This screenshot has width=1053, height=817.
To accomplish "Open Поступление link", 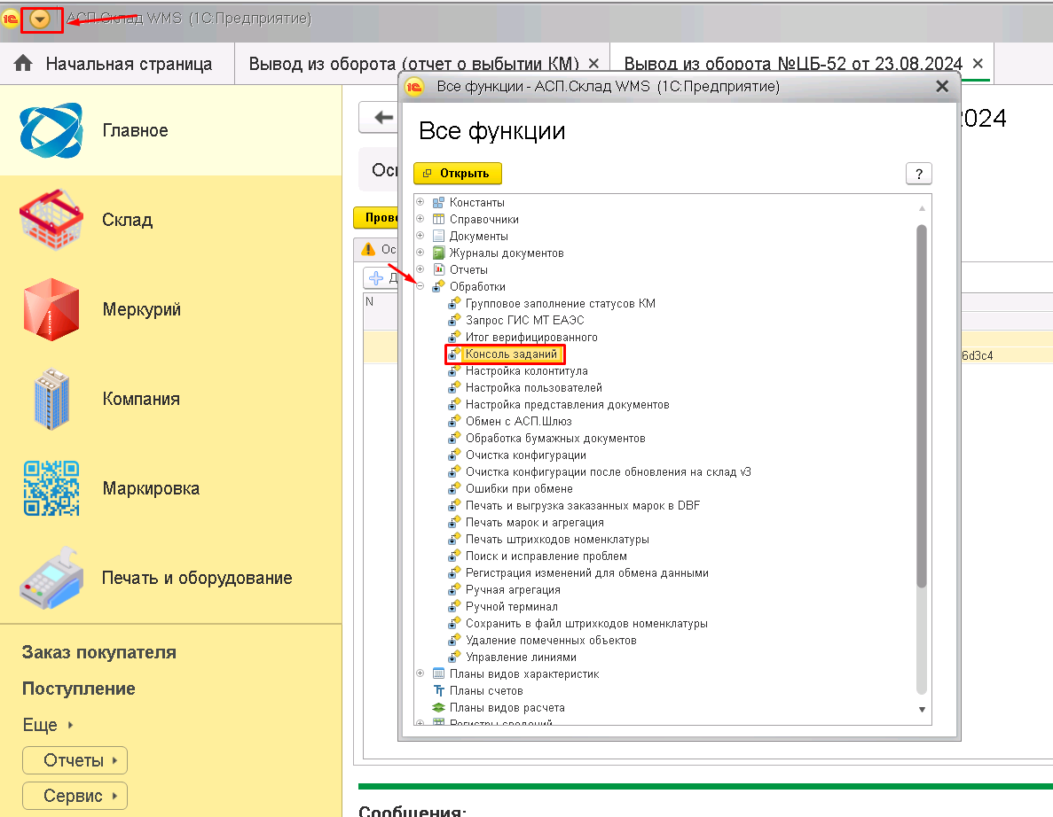I will coord(79,689).
